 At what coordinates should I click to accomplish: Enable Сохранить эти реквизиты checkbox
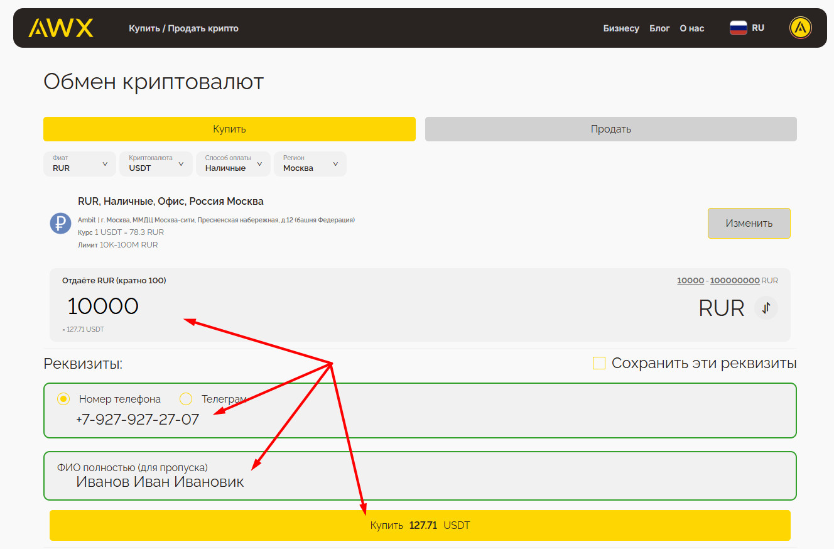pos(599,363)
